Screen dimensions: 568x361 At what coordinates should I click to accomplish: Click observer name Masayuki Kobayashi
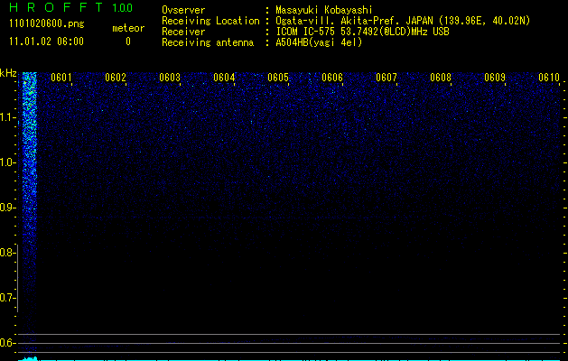323,10
